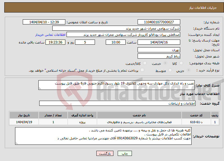The image size is (224, 161).
Task: Click the کد خدمت column header
Action: tap(196, 115)
